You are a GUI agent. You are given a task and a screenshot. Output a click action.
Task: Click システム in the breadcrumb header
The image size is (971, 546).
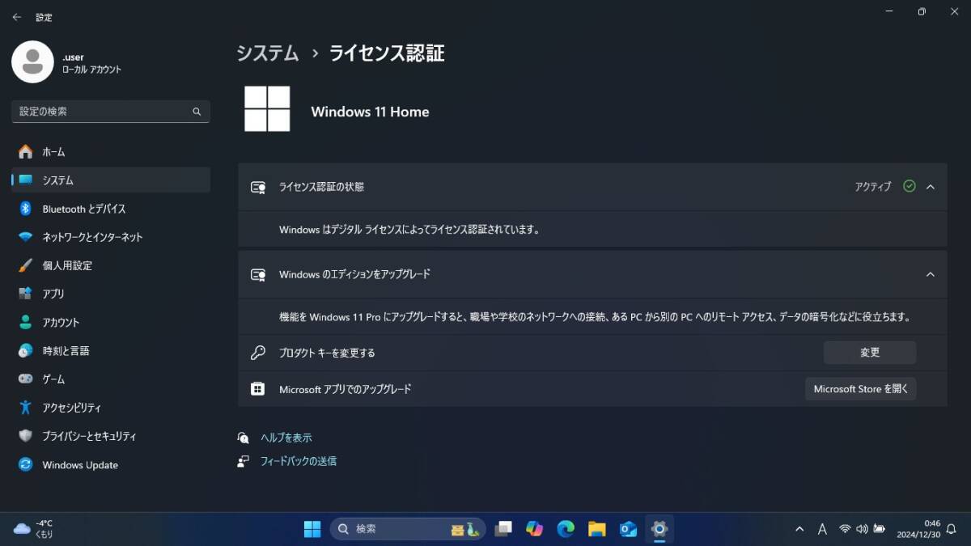pyautogui.click(x=268, y=53)
